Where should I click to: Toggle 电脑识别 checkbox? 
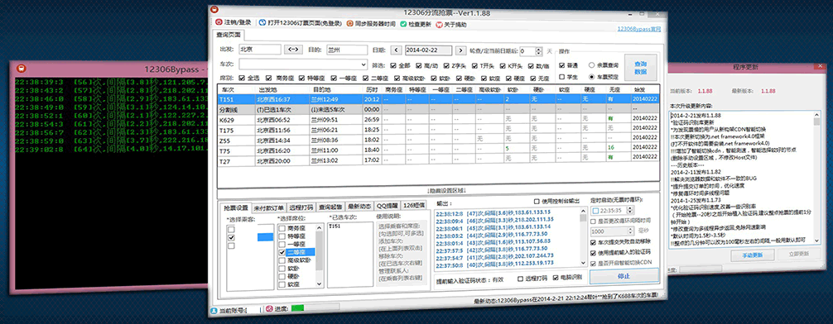click(556, 278)
